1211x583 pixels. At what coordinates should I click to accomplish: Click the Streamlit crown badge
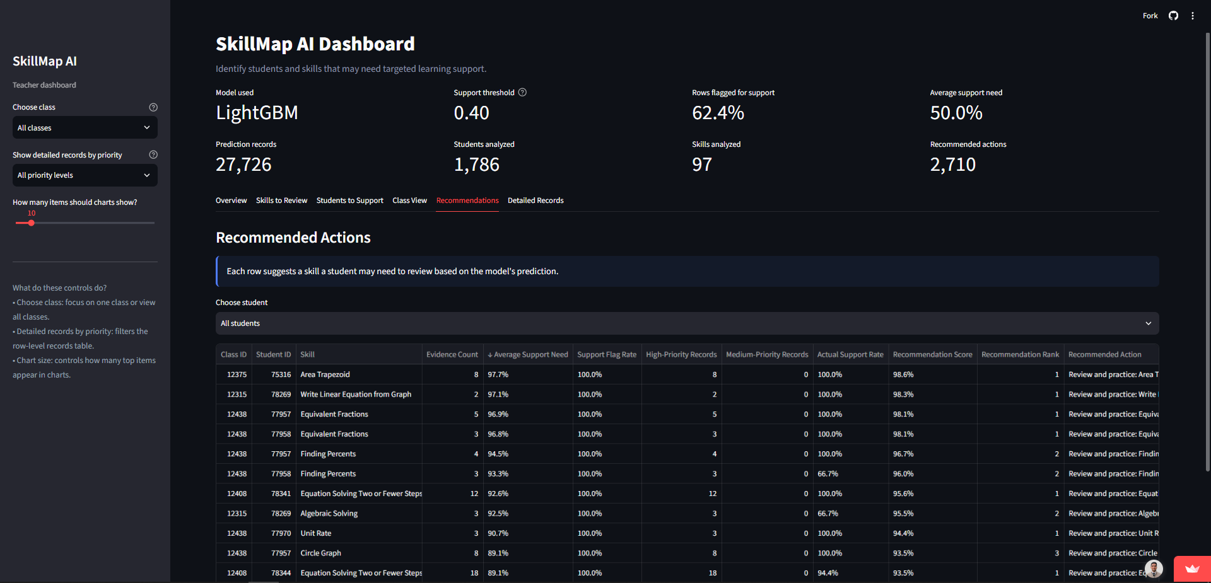point(1192,569)
